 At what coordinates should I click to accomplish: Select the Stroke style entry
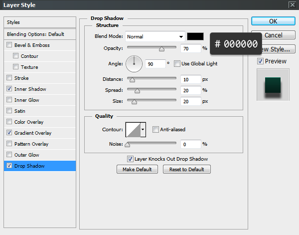(21, 78)
